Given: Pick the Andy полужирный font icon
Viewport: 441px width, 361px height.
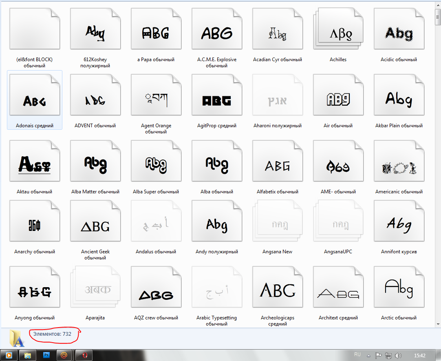Looking at the screenshot, I should point(217,221).
